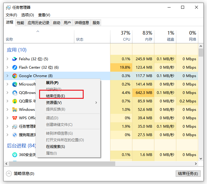Open the 选项(O) menu
Screen dimensions: 207x184
27,15
